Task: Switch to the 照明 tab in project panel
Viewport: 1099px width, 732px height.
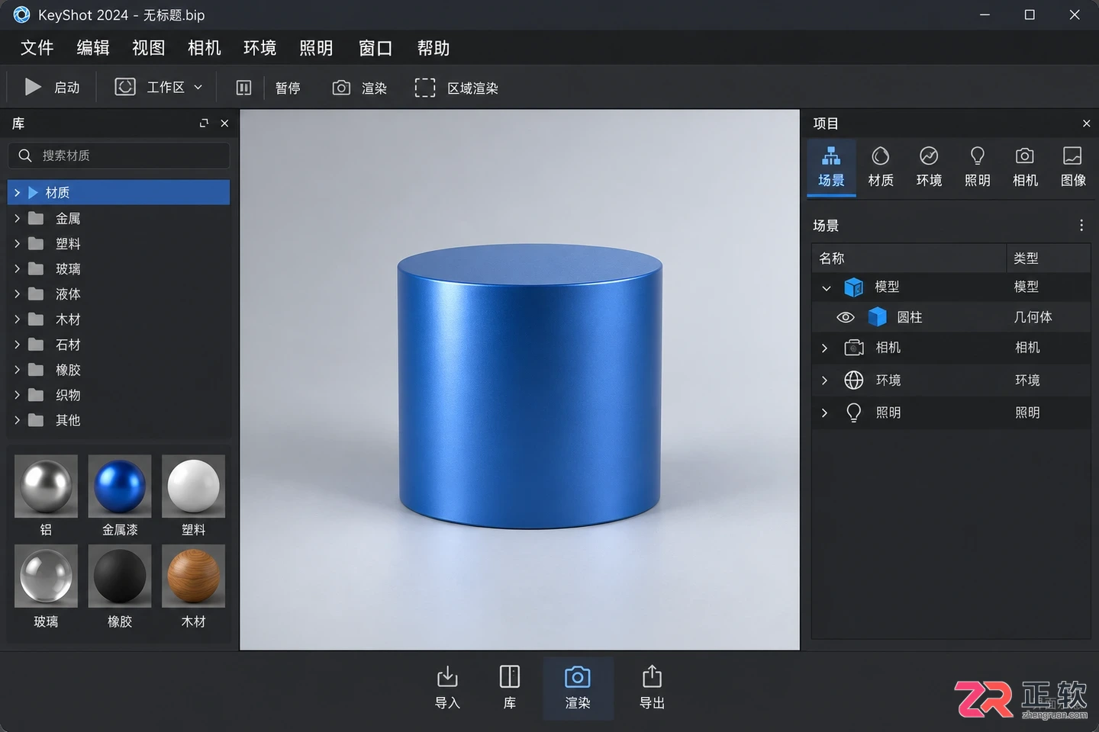Action: pyautogui.click(x=977, y=167)
